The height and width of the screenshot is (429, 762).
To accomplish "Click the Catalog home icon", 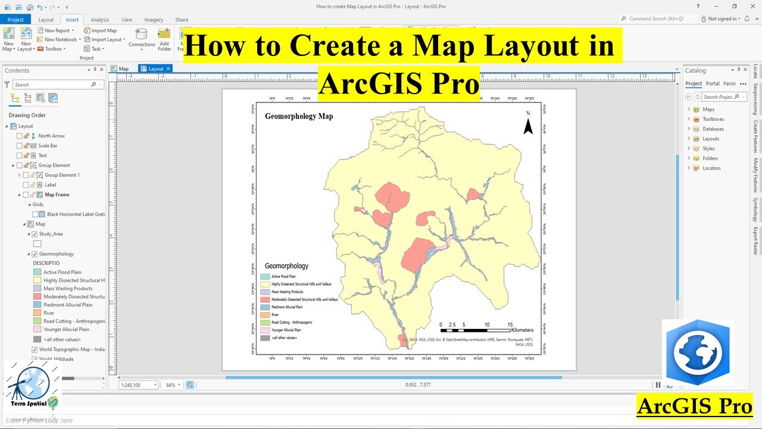I will click(697, 97).
